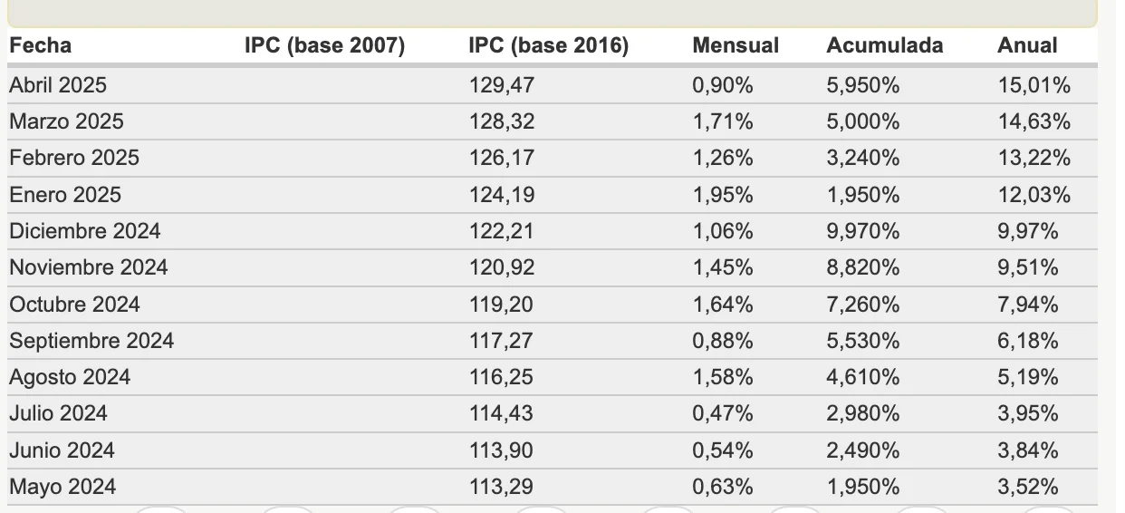Click the Mayo 2024 date cell

[x=62, y=487]
